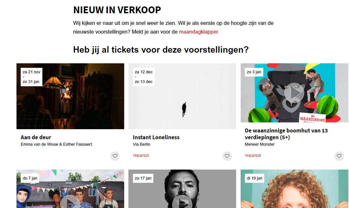Toggle heart favorite for Instant Loneliness
This screenshot has width=349, height=208.
[x=227, y=156]
